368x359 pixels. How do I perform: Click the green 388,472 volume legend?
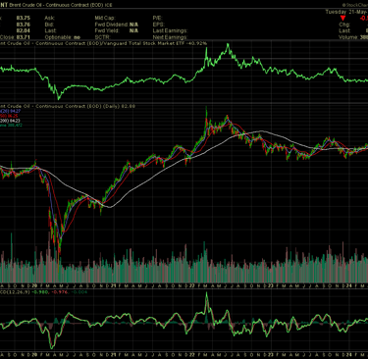(11, 125)
